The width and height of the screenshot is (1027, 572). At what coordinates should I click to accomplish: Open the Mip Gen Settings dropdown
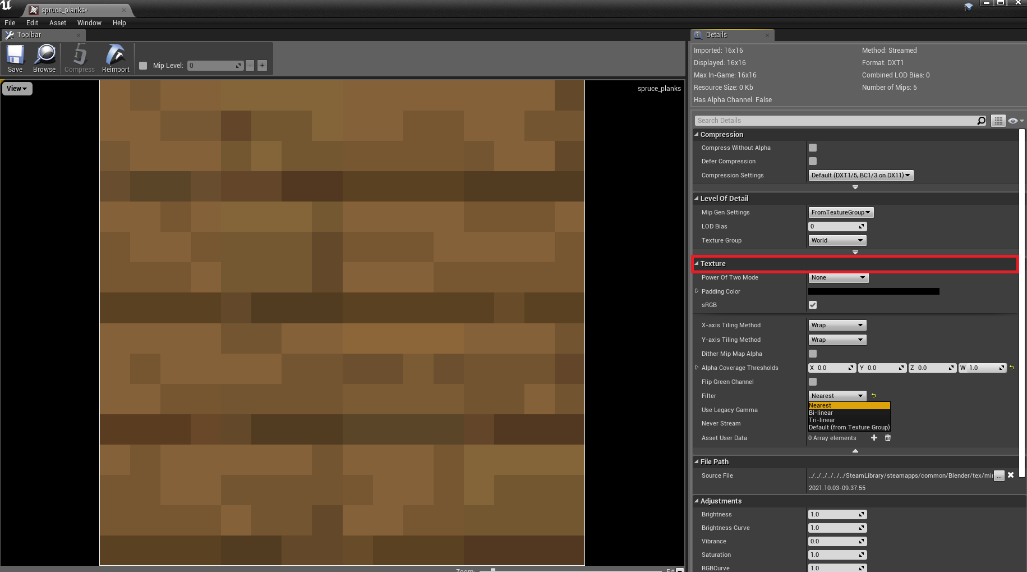point(841,212)
